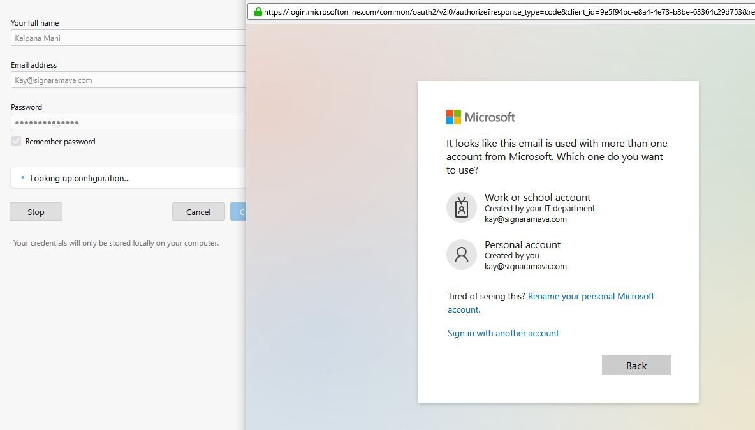
Task: Hit the Back button in Microsoft dialog
Action: click(636, 366)
